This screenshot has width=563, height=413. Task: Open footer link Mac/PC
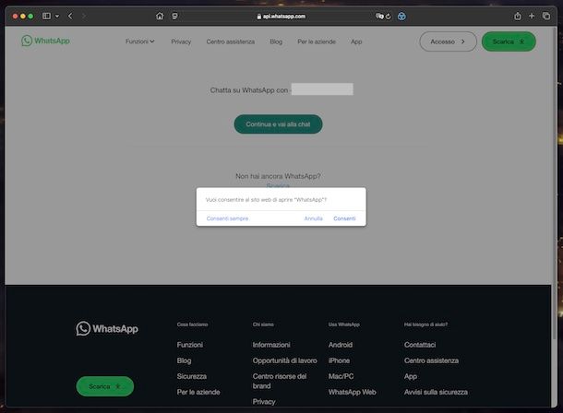[341, 376]
